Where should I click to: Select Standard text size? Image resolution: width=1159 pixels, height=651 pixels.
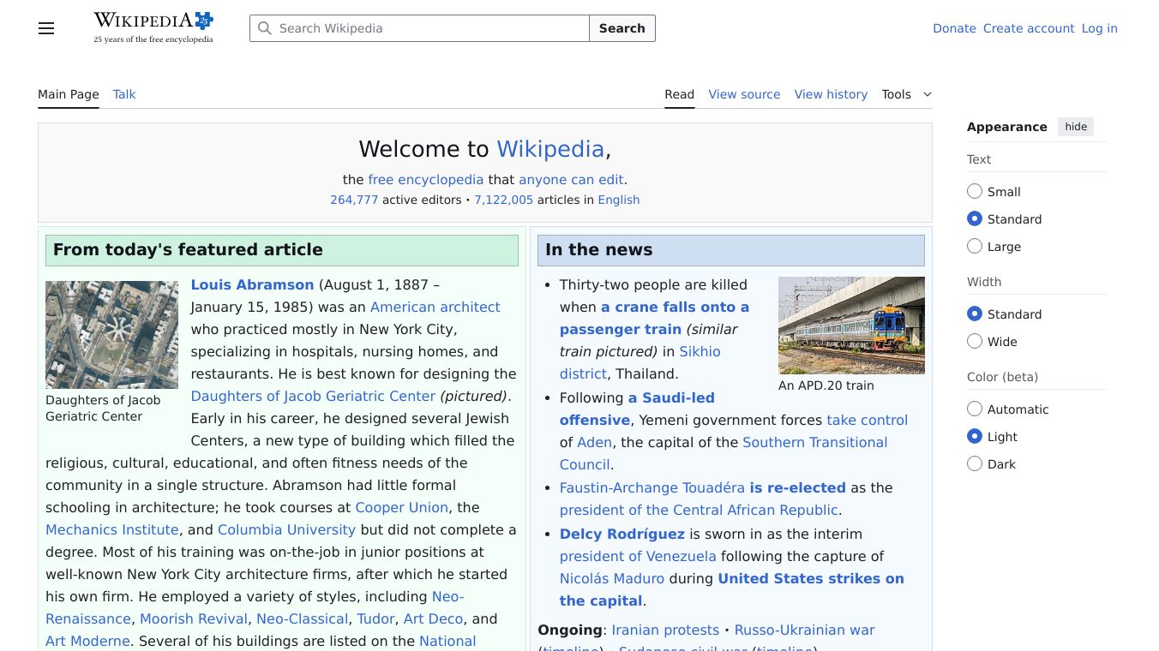(975, 219)
